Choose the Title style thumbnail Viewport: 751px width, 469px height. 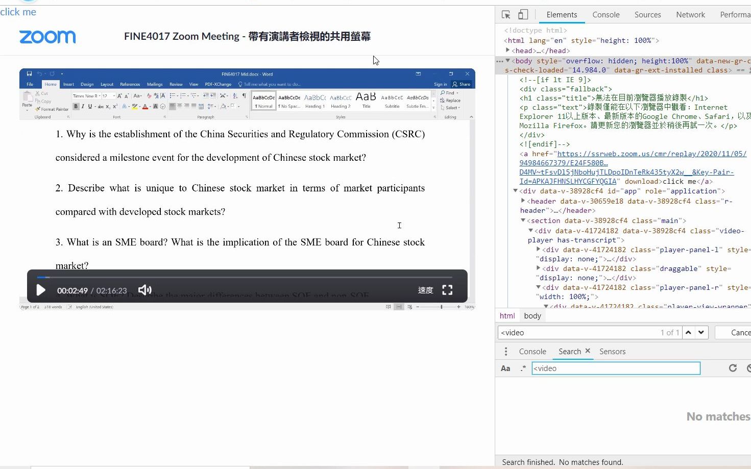point(366,100)
